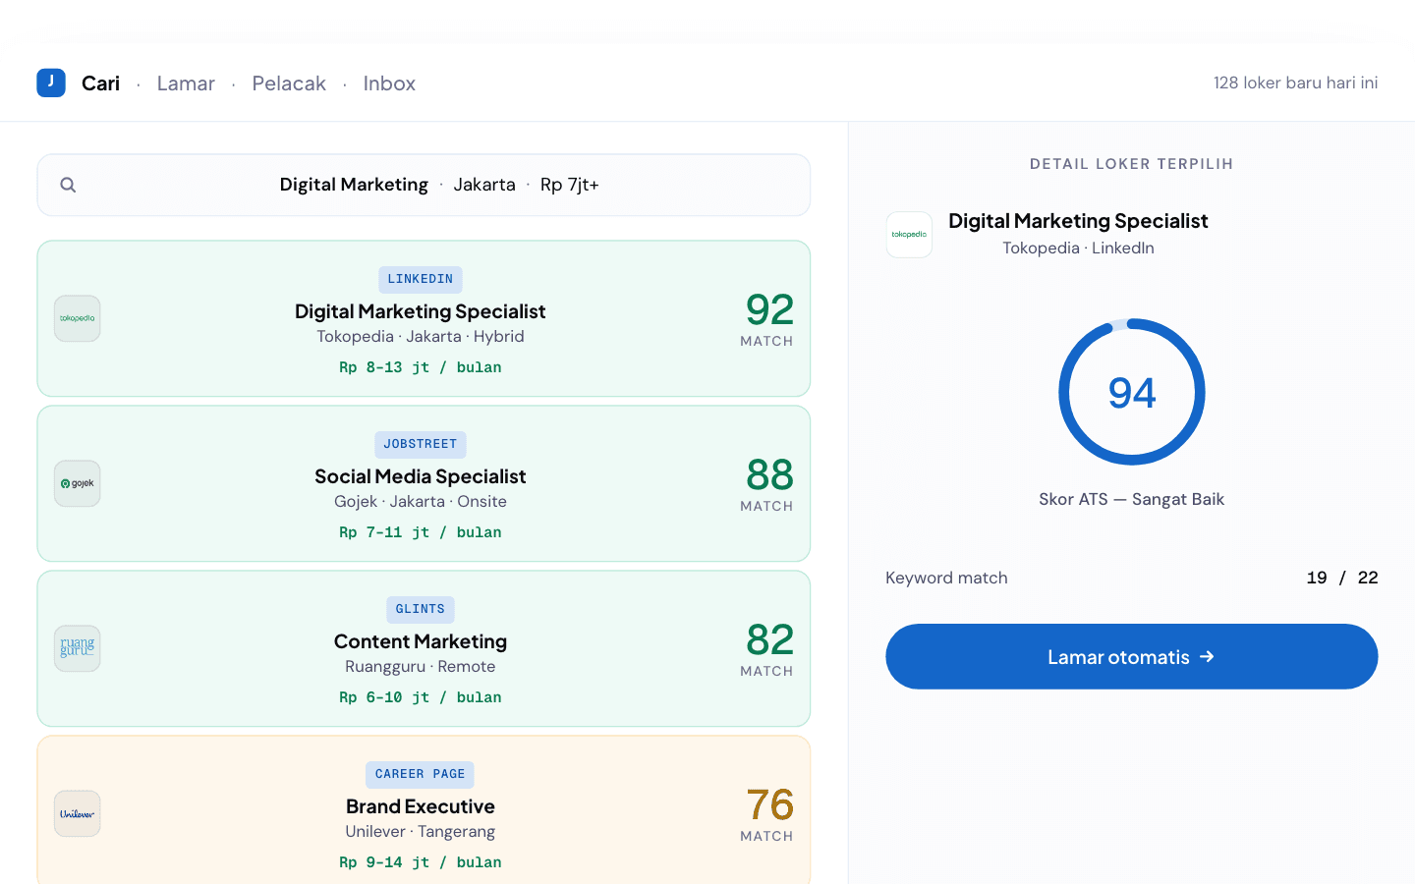
Task: Click the 82 match score
Action: [769, 640]
